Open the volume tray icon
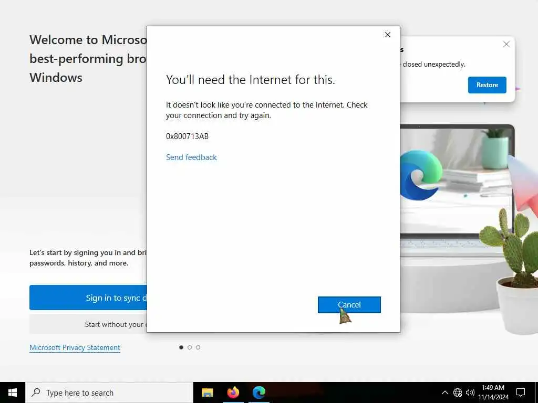 point(470,393)
